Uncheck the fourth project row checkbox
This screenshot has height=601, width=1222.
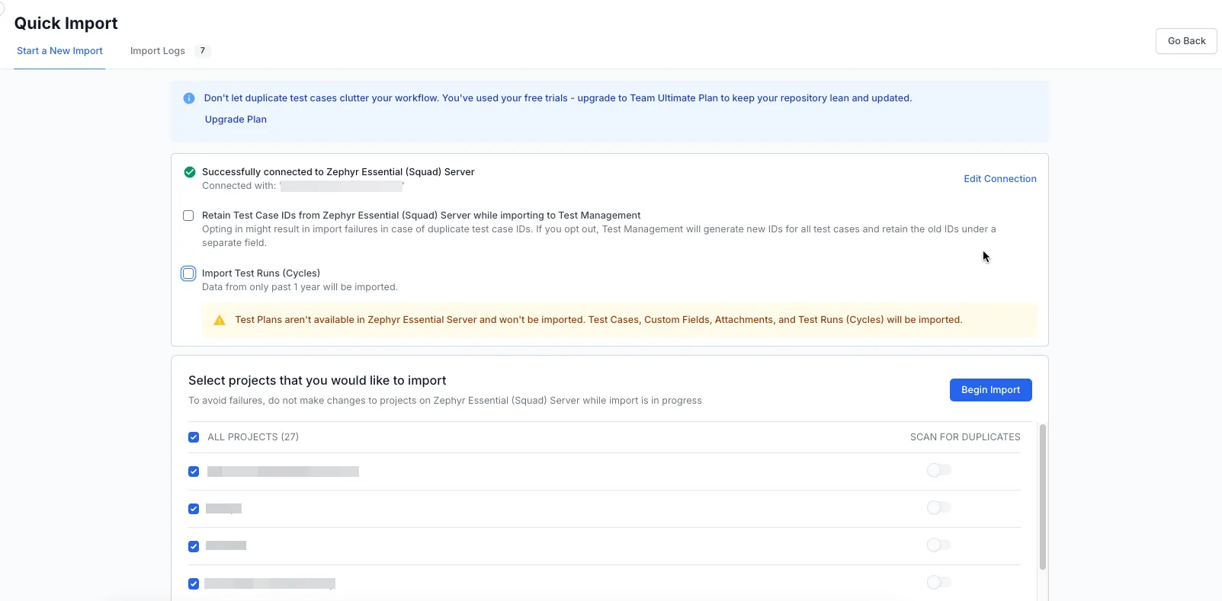pyautogui.click(x=194, y=583)
